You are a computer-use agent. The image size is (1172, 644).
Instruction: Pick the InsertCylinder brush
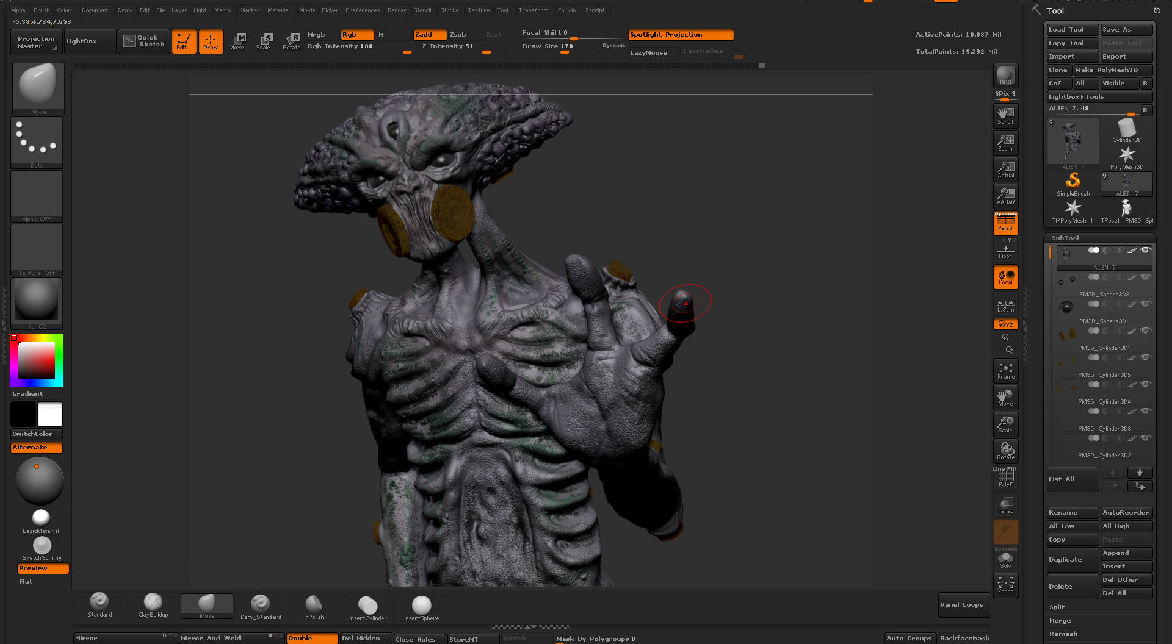(x=368, y=608)
